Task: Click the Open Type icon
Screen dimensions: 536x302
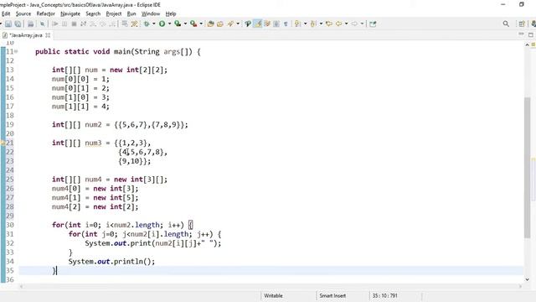Action: tap(220, 24)
